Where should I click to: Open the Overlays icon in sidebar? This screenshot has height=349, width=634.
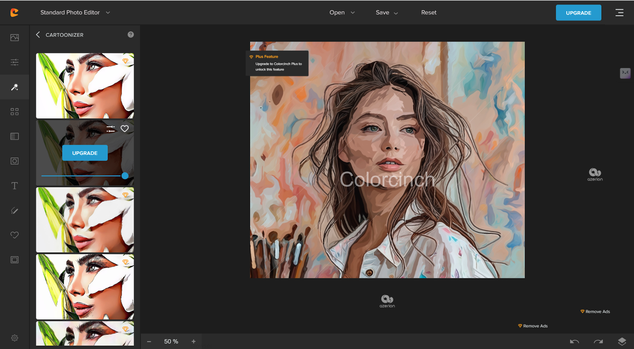click(15, 136)
